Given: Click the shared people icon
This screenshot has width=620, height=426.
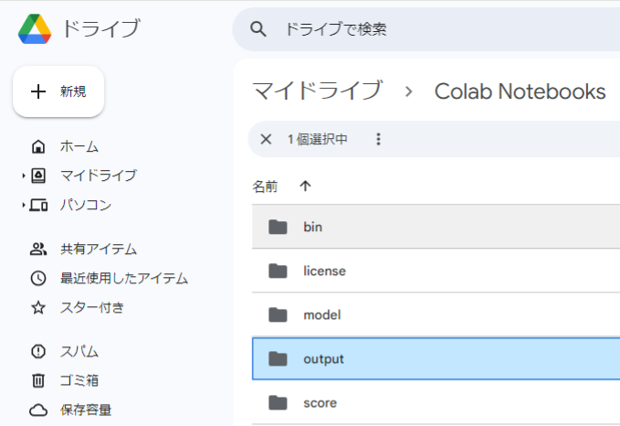Looking at the screenshot, I should (38, 249).
